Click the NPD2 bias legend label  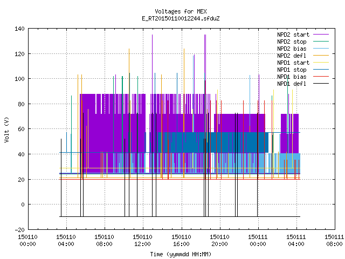click(292, 49)
